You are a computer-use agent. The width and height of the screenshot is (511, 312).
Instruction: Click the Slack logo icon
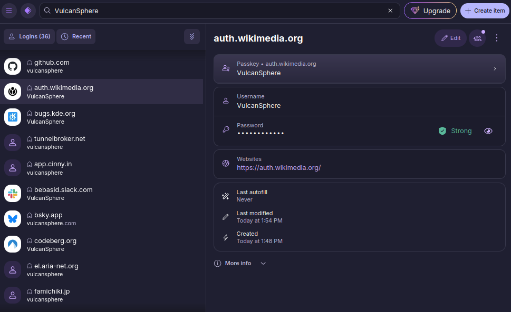pos(13,194)
